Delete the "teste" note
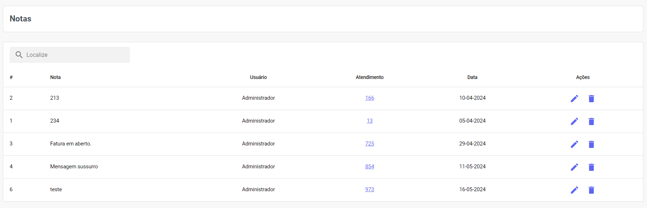Screen dimensions: 647x208 (x=591, y=190)
